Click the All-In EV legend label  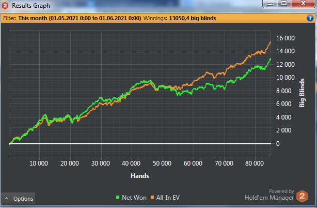pos(168,198)
